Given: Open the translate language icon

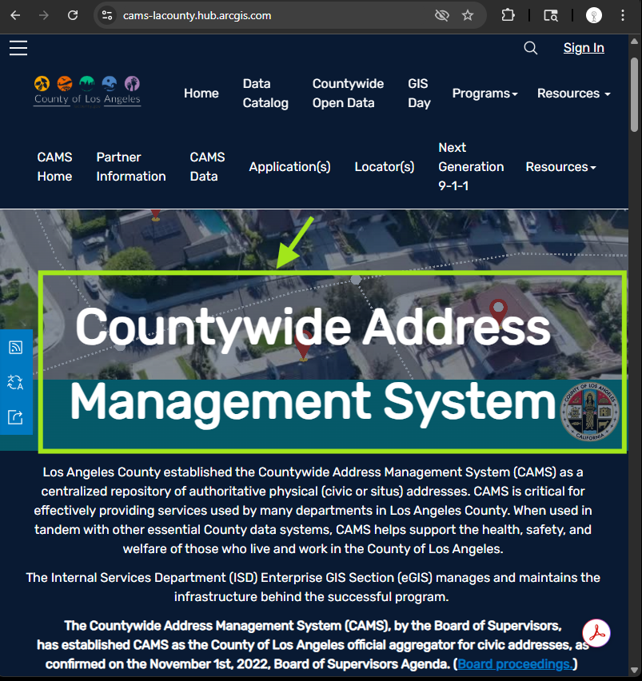Looking at the screenshot, I should coord(15,382).
